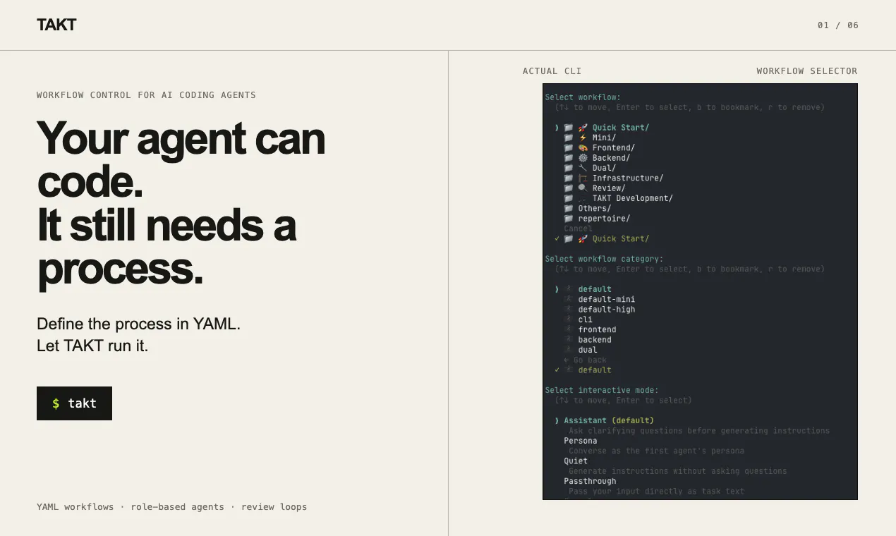The height and width of the screenshot is (536, 896).
Task: Click 'Pass your input directly as task text'
Action: click(x=656, y=491)
